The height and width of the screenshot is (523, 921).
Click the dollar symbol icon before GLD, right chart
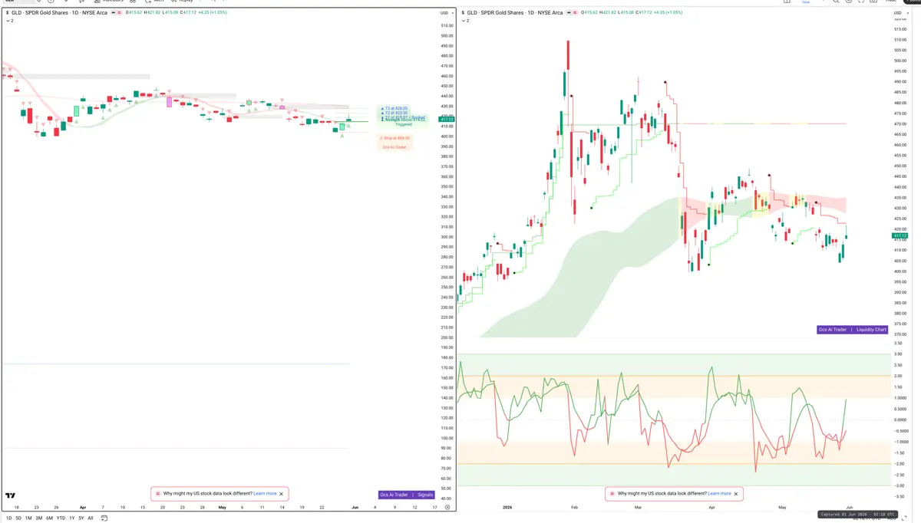(x=464, y=13)
